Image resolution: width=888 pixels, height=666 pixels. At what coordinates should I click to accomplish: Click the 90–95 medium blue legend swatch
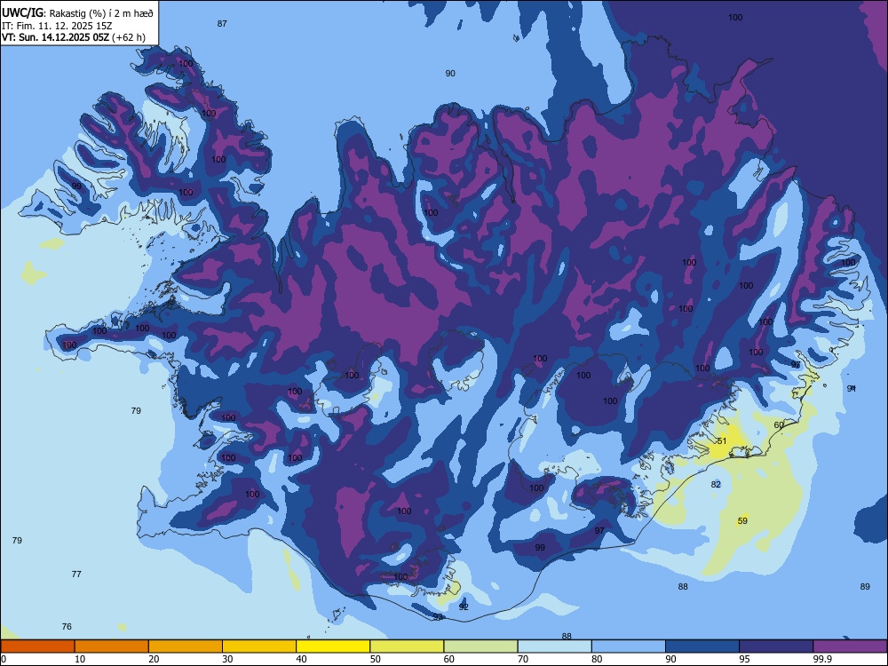pos(702,646)
